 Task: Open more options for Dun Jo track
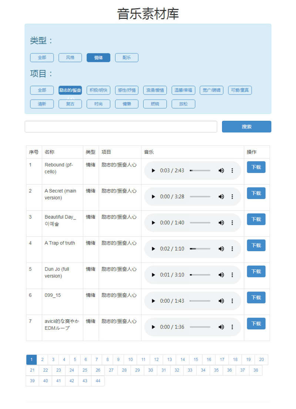click(232, 275)
